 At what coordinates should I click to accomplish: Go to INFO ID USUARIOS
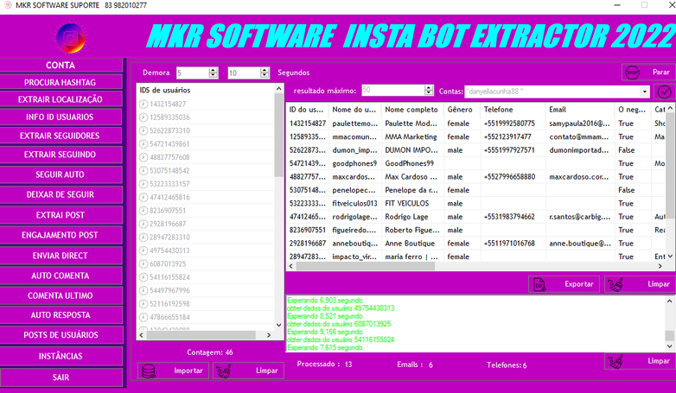tap(61, 117)
